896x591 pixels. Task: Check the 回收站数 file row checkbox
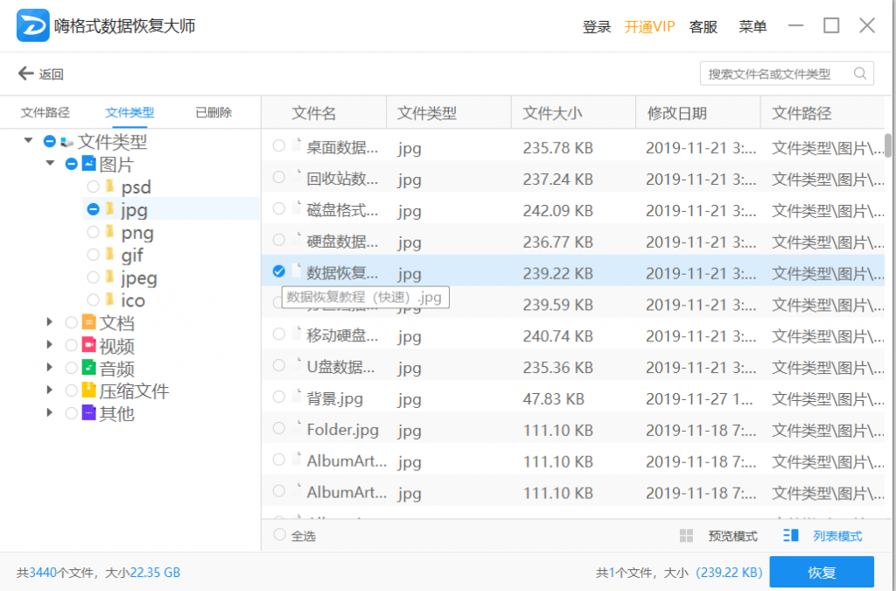pyautogui.click(x=279, y=177)
